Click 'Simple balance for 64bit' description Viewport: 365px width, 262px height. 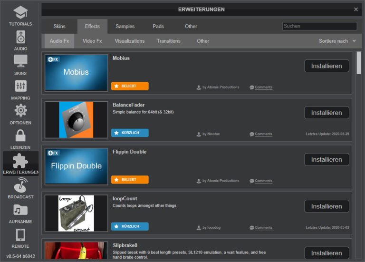click(143, 112)
